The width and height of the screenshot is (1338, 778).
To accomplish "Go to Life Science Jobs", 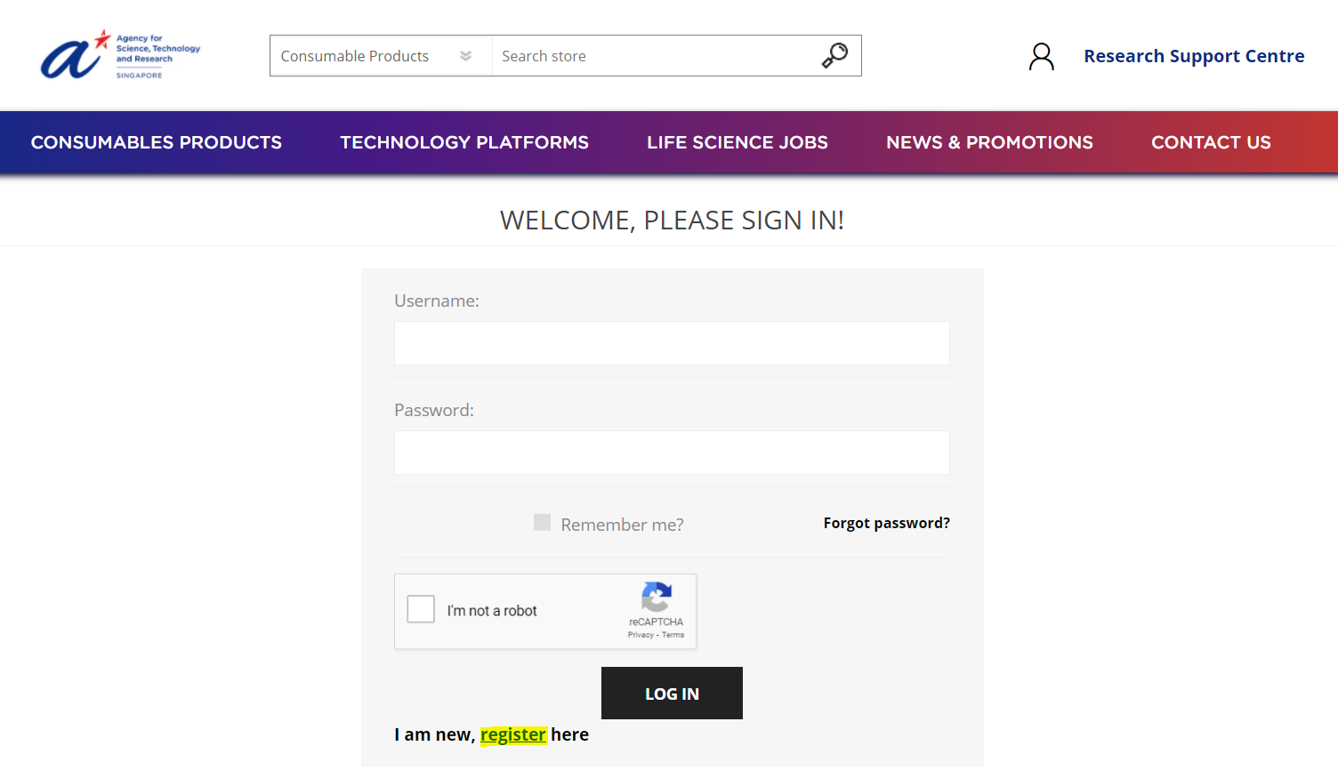I will click(738, 142).
